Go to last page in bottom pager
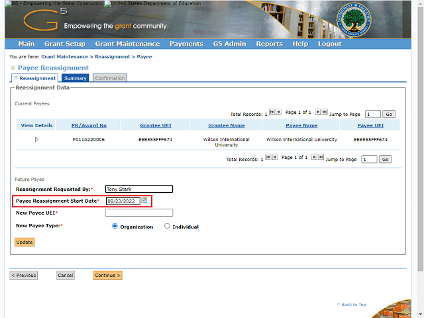The height and width of the screenshot is (318, 424). (x=321, y=157)
